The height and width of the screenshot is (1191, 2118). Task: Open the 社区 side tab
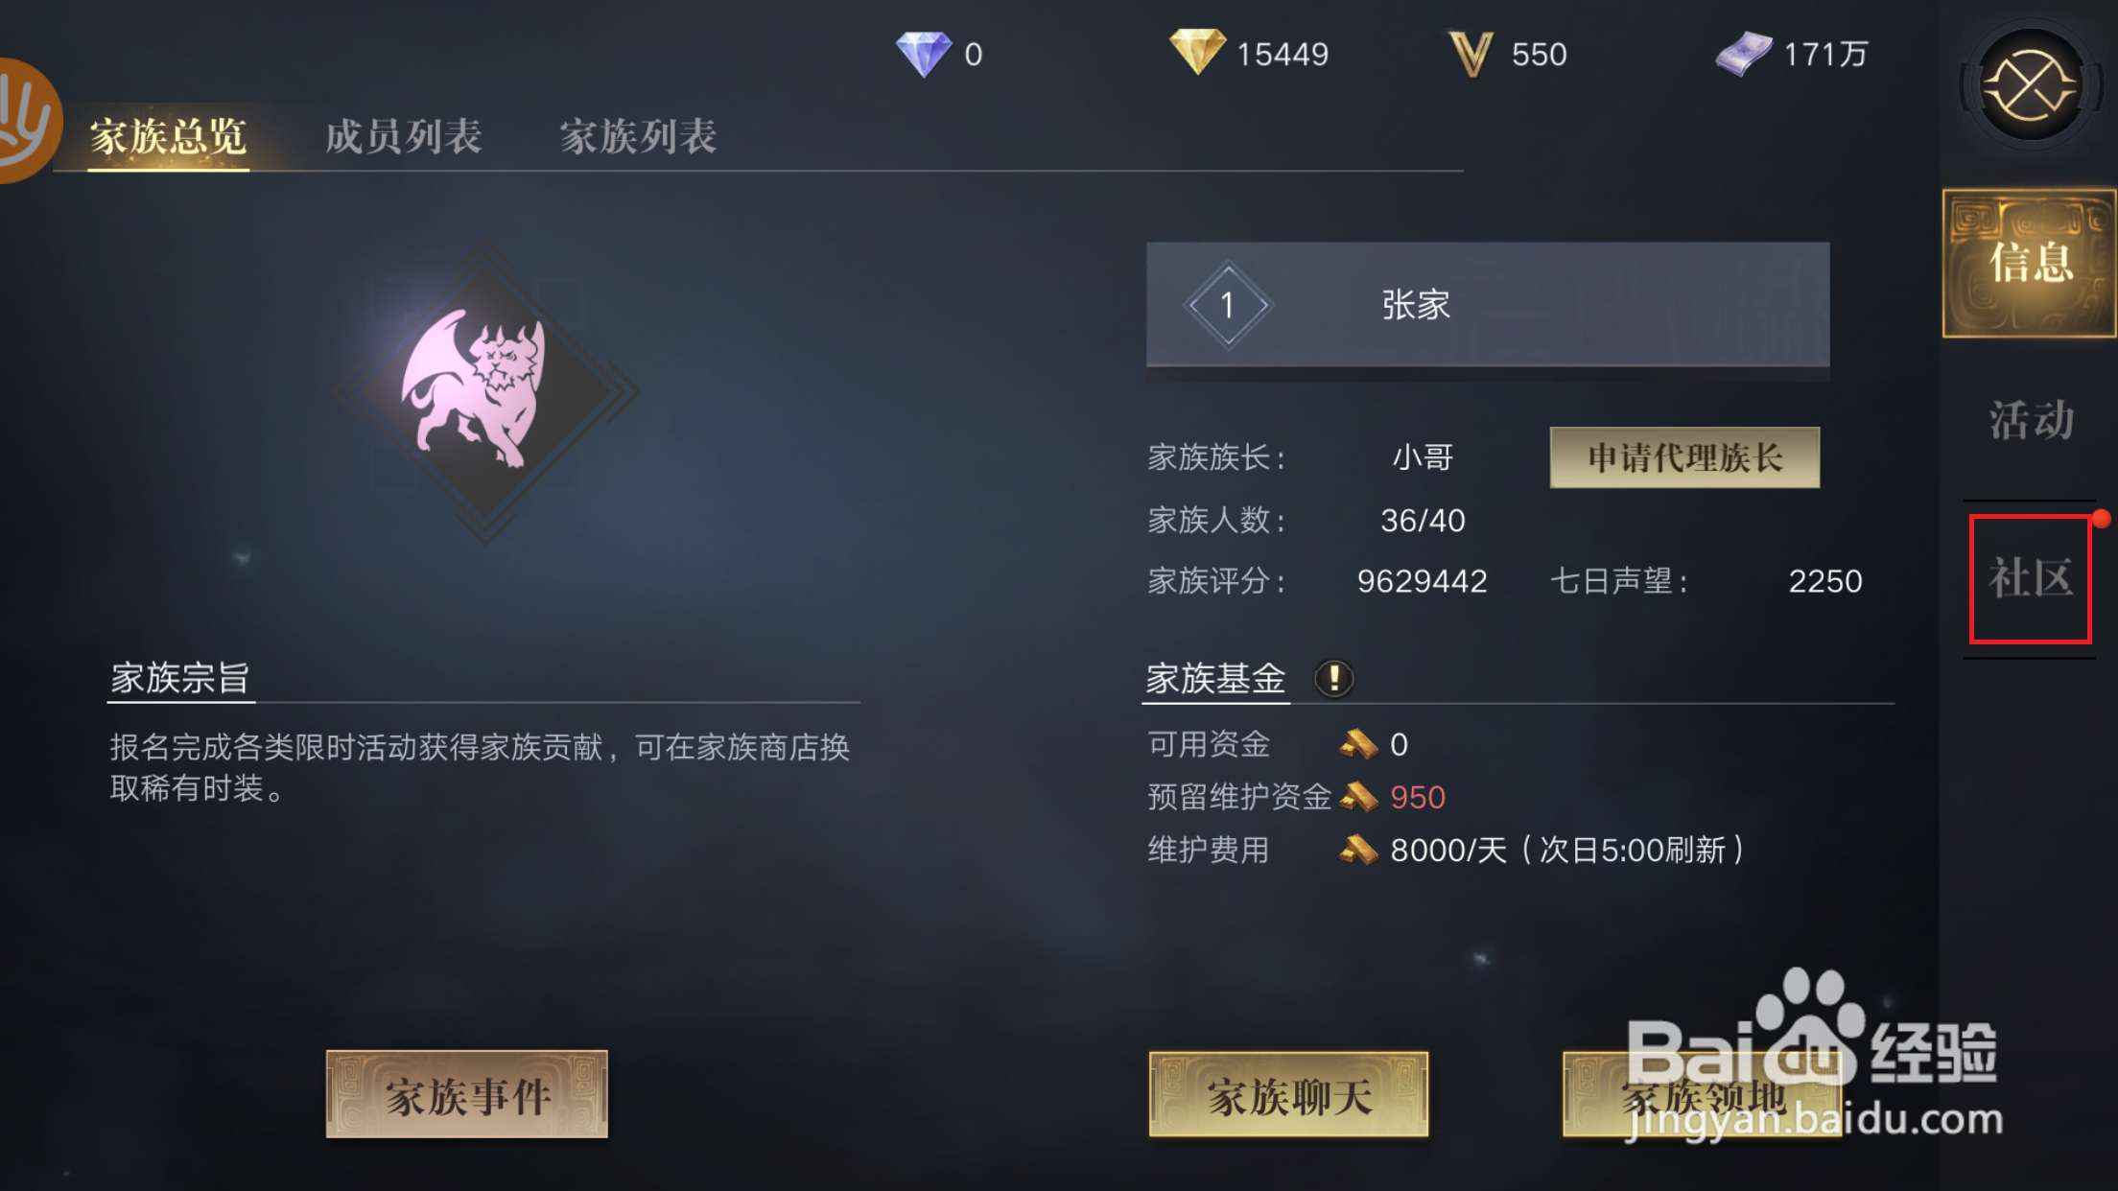tap(2031, 578)
